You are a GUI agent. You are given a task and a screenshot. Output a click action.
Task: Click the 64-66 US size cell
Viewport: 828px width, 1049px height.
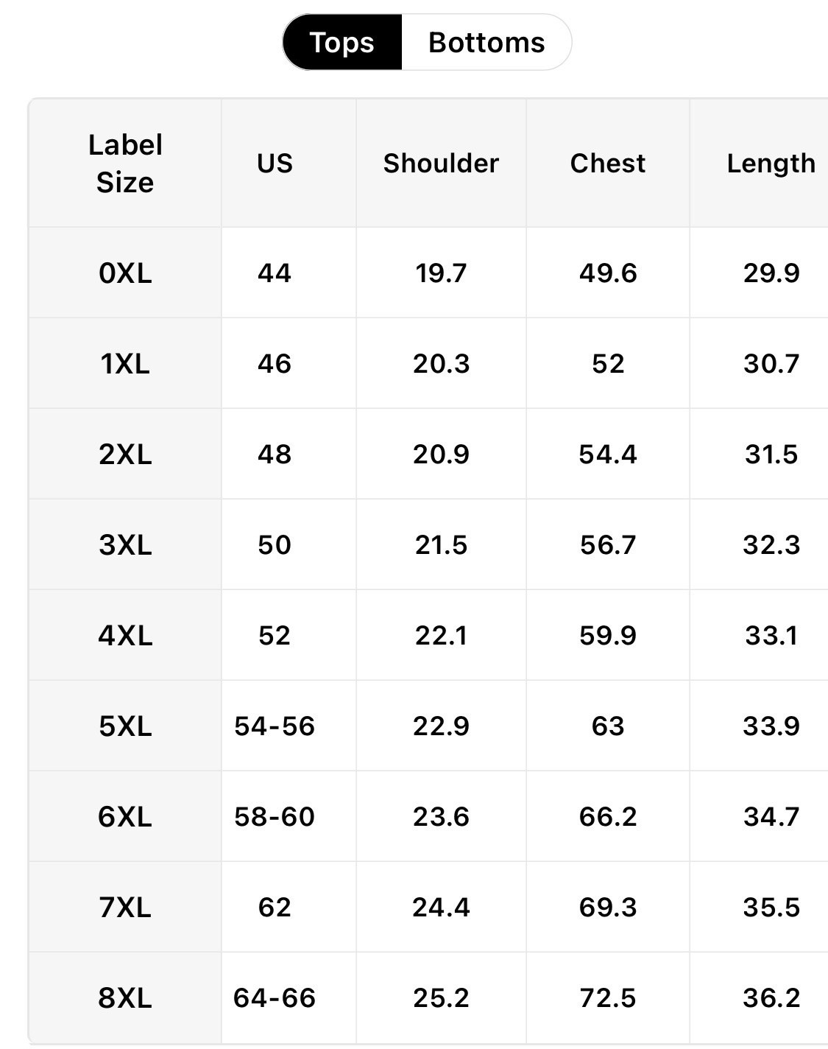pos(275,998)
